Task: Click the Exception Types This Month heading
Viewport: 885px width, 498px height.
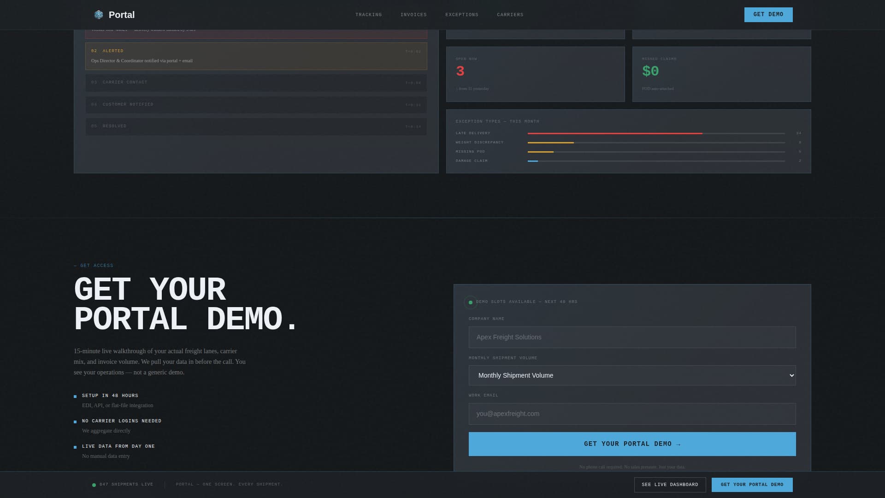Action: [497, 121]
